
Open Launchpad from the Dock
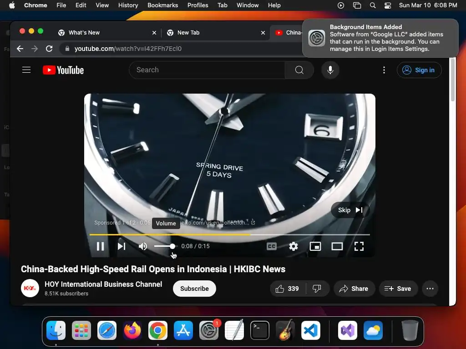click(81, 330)
